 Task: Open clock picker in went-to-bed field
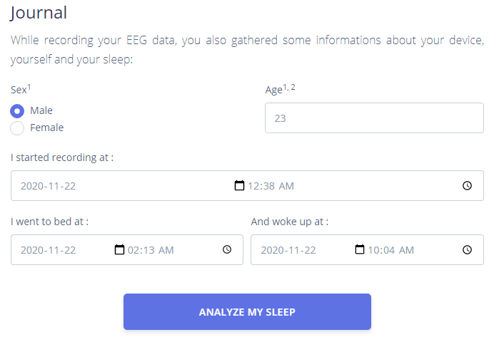click(x=227, y=250)
